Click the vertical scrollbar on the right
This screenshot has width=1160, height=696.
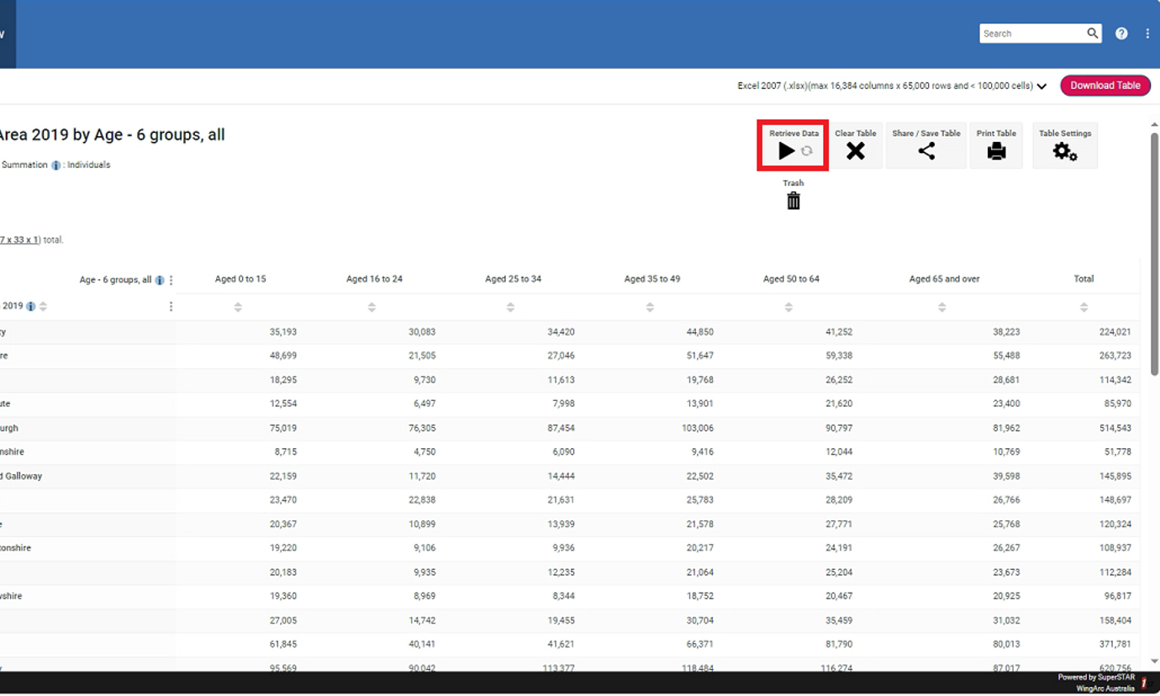pos(1154,252)
